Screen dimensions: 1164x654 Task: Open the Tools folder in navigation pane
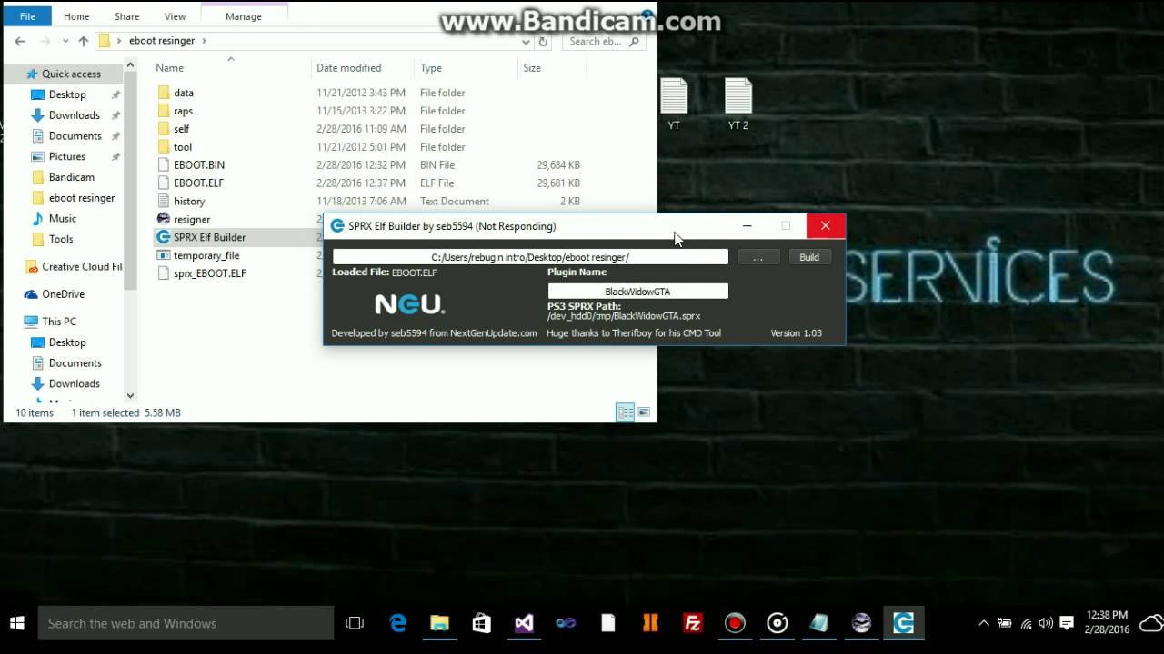point(62,239)
